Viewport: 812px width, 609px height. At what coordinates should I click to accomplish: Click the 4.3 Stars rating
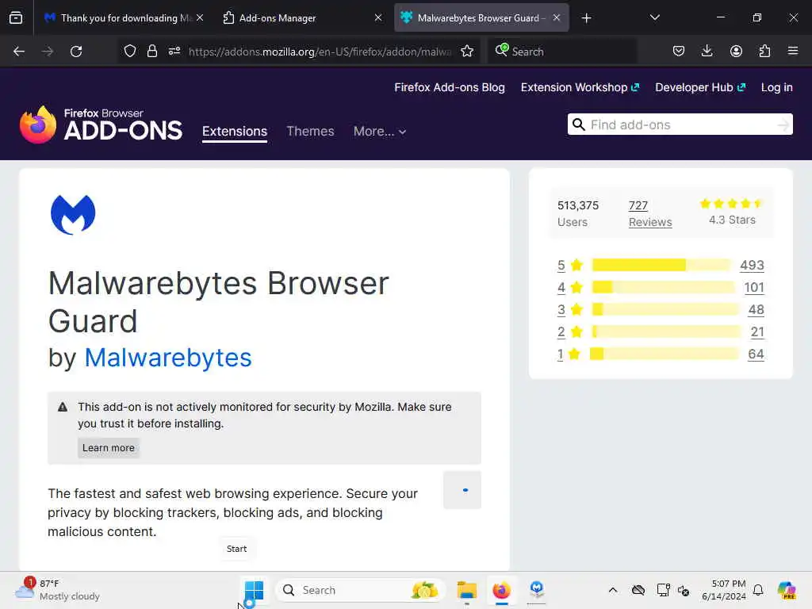coord(732,212)
